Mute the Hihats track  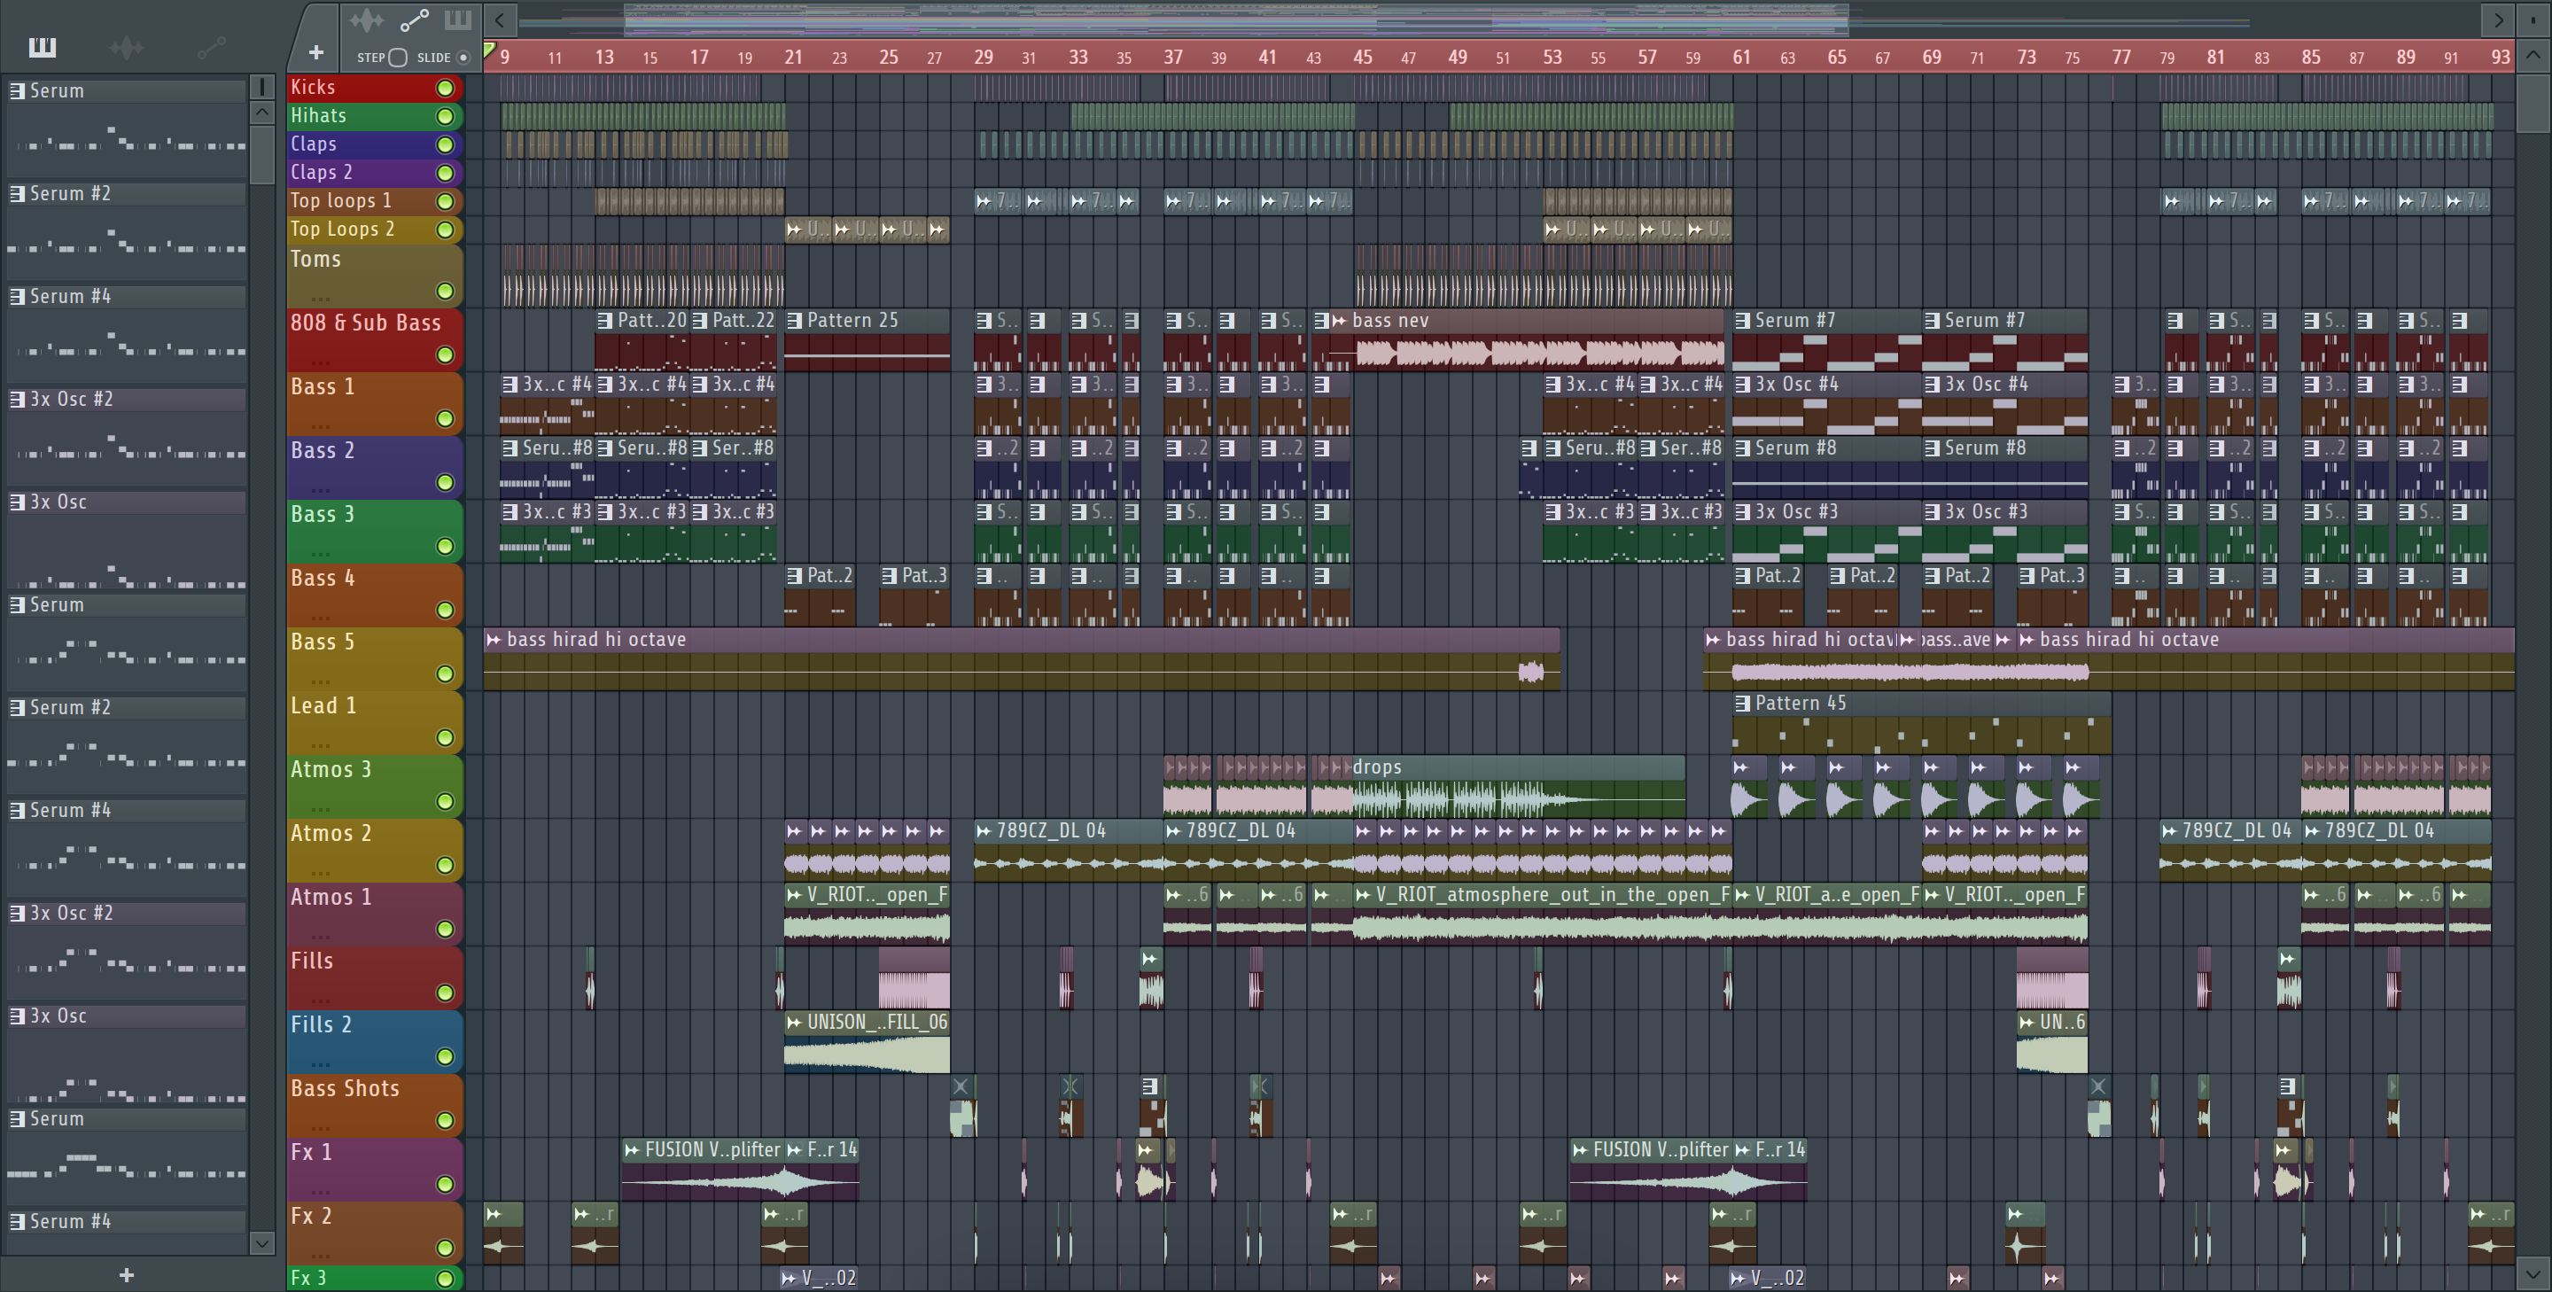tap(445, 117)
